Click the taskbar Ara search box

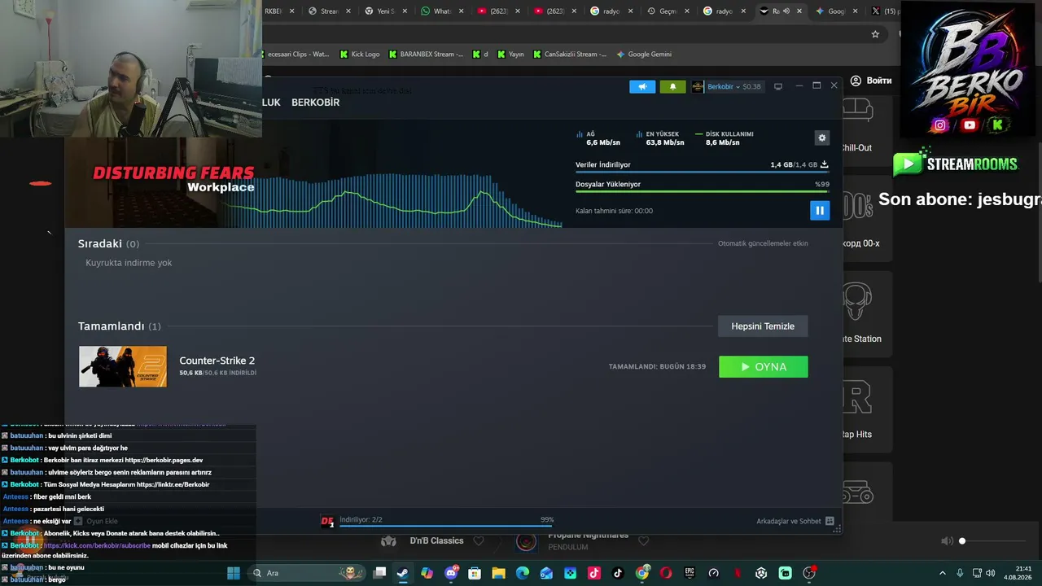(x=308, y=573)
